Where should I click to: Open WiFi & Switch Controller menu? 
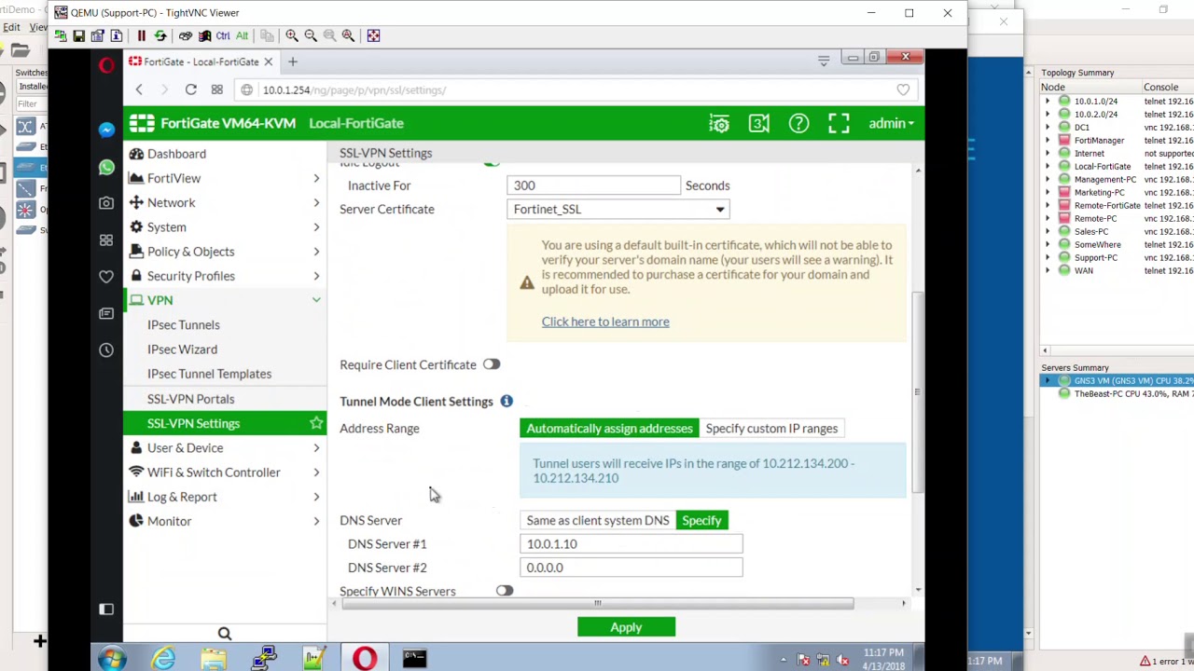pyautogui.click(x=225, y=472)
